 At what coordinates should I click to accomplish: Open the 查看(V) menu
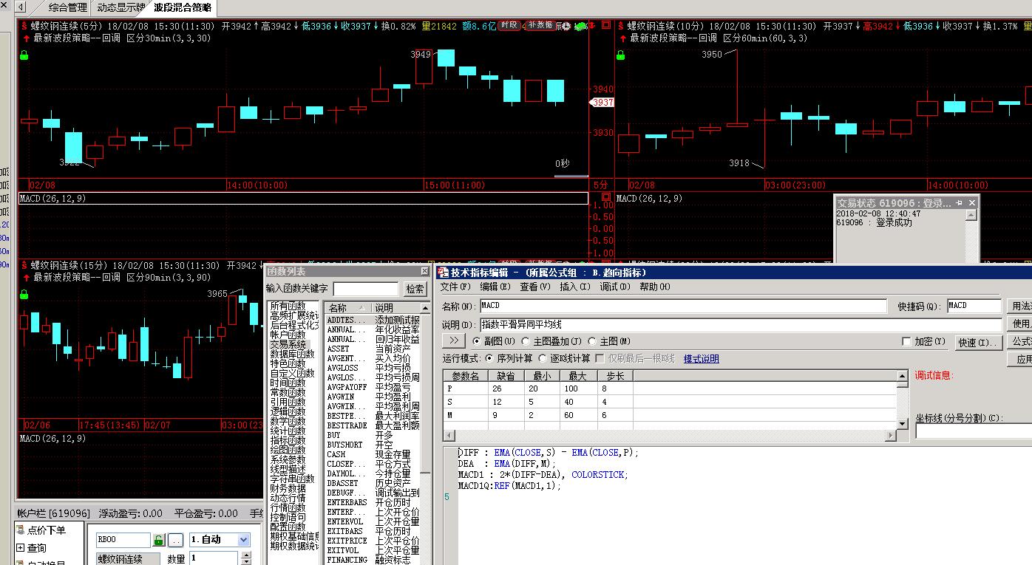pyautogui.click(x=535, y=287)
